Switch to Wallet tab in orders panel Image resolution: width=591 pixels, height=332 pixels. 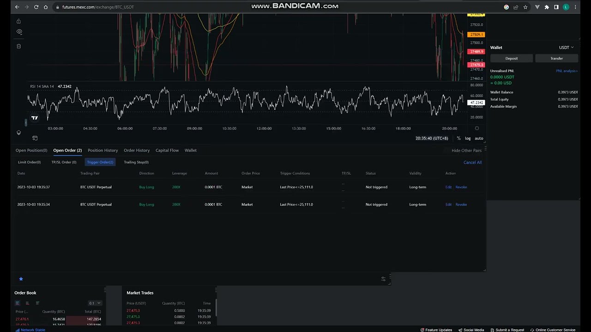(191, 150)
